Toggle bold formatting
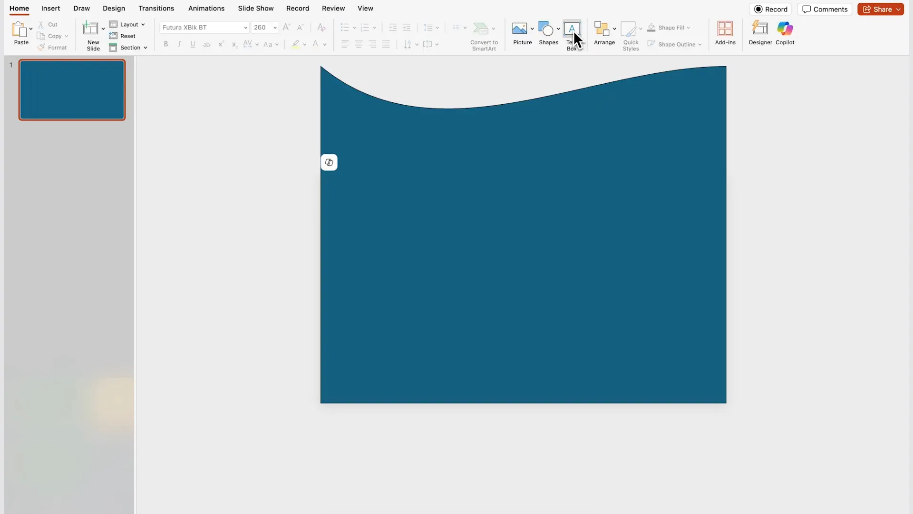The image size is (913, 514). tap(166, 44)
